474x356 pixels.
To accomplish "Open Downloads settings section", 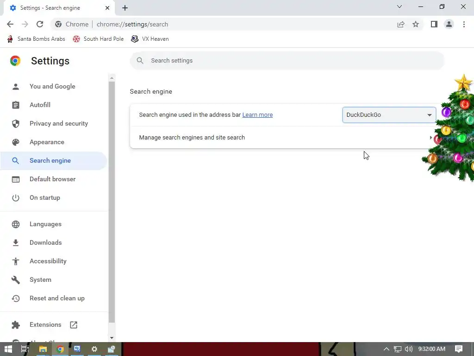I will [x=54, y=242].
